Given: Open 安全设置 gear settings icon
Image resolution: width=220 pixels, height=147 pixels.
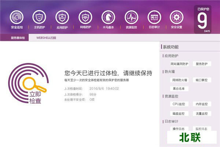Looking at the screenshot, I should pyautogui.click(x=177, y=17).
